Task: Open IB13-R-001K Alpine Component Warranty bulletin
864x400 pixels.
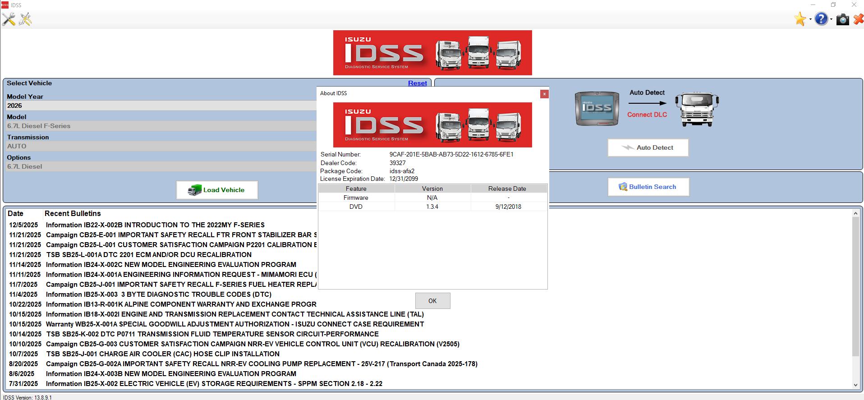Action: tap(181, 304)
